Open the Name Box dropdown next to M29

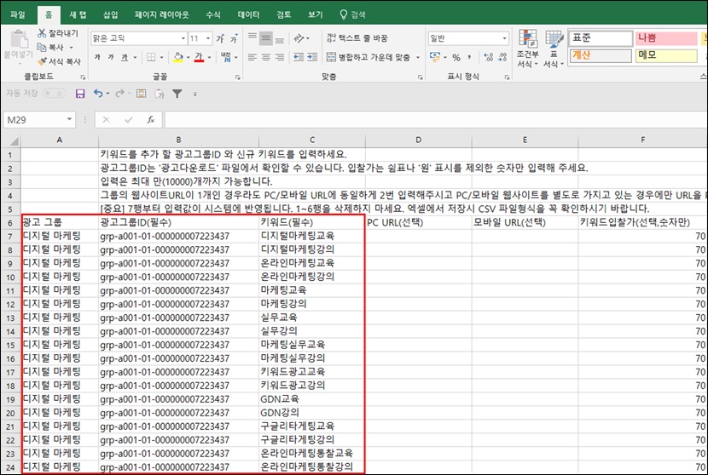[x=69, y=119]
